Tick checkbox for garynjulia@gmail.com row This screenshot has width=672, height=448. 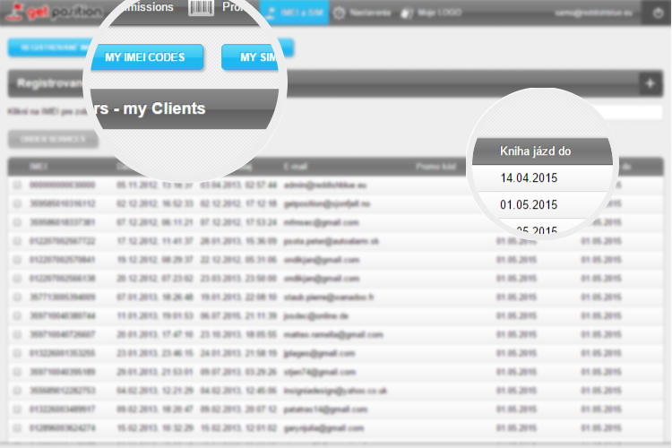pyautogui.click(x=17, y=428)
